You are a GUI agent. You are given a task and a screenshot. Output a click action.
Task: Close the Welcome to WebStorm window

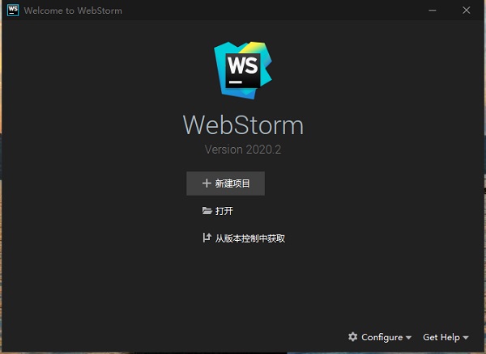click(x=467, y=11)
